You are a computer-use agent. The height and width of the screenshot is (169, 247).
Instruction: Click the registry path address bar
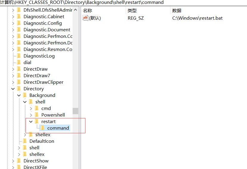124,2
